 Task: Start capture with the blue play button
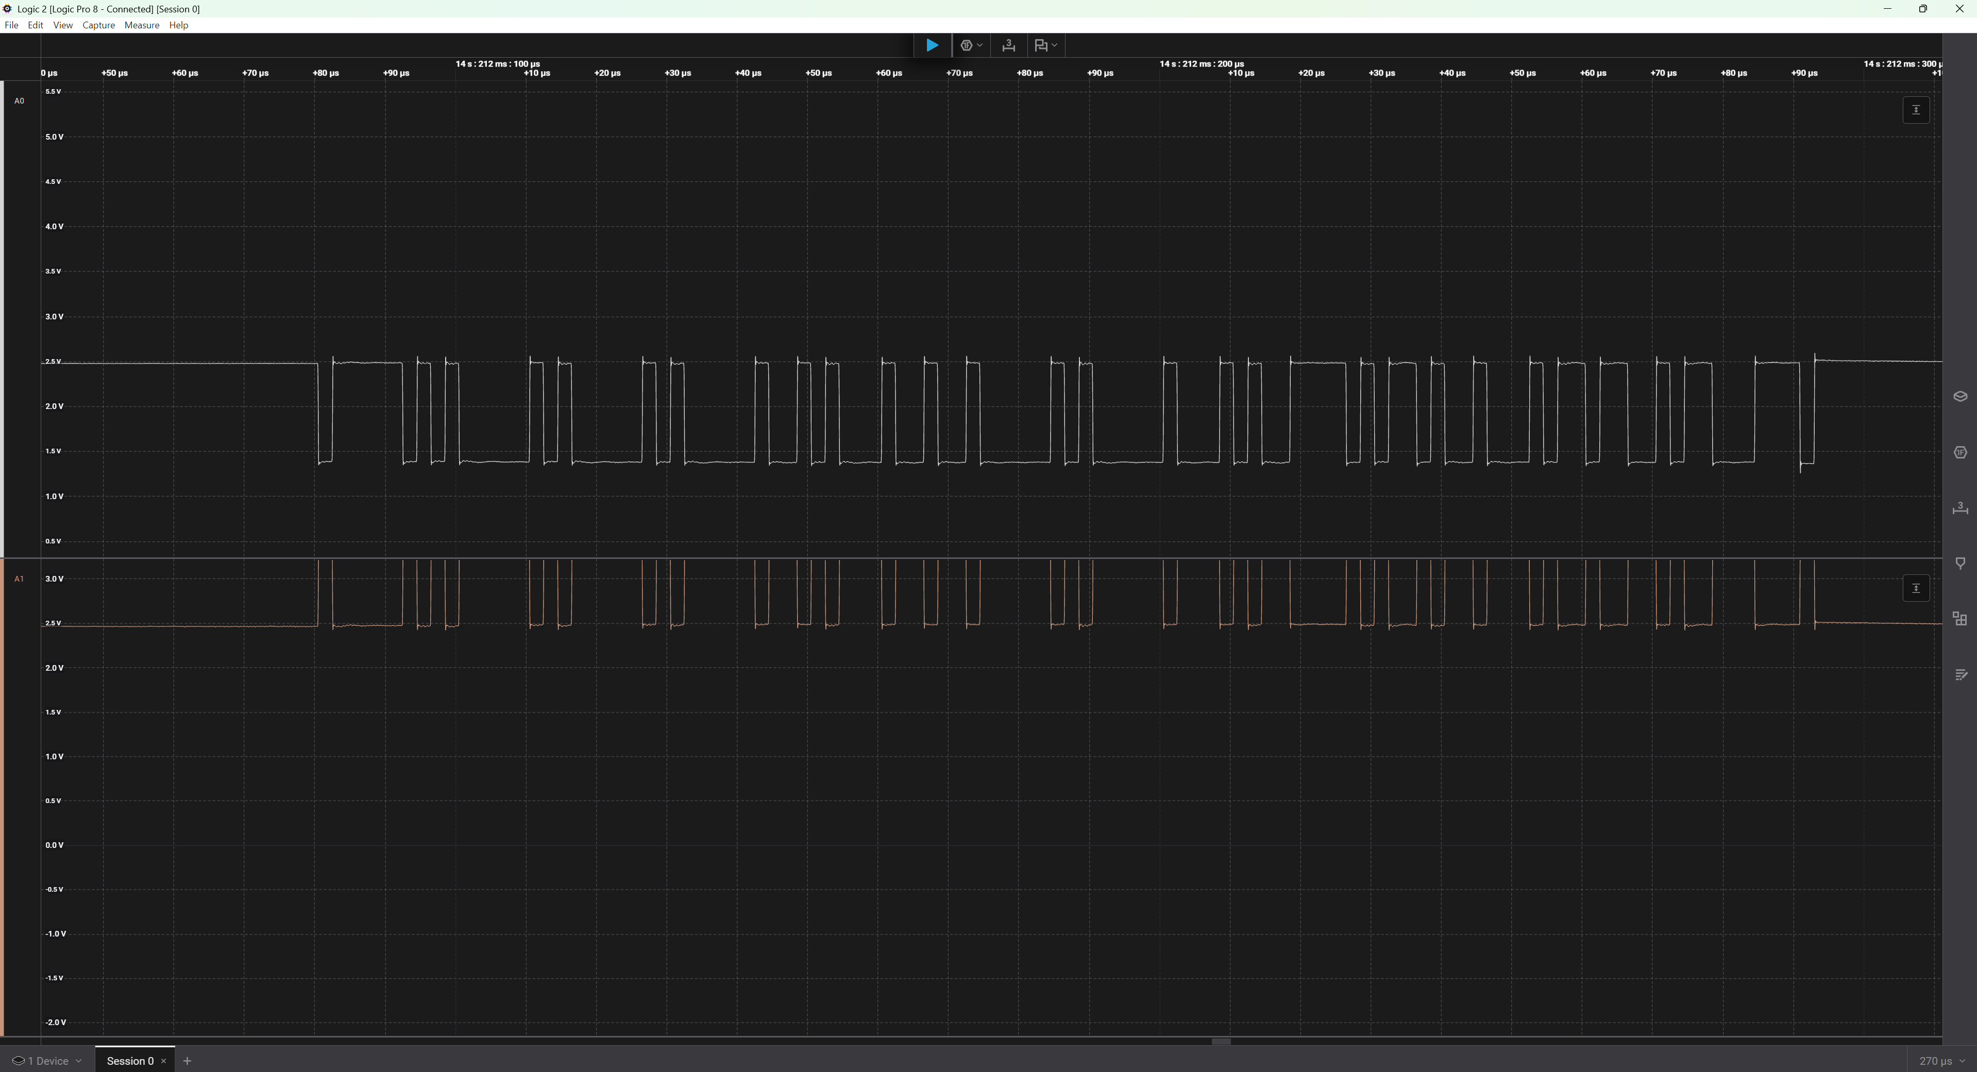[x=932, y=45]
